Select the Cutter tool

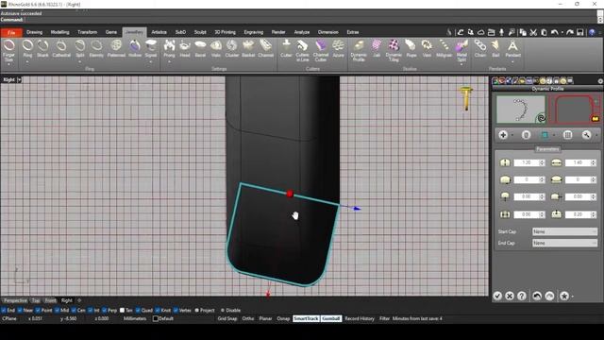(286, 49)
